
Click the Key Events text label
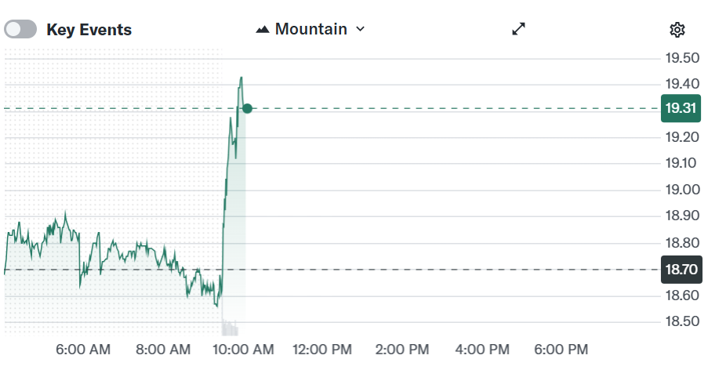pos(89,30)
